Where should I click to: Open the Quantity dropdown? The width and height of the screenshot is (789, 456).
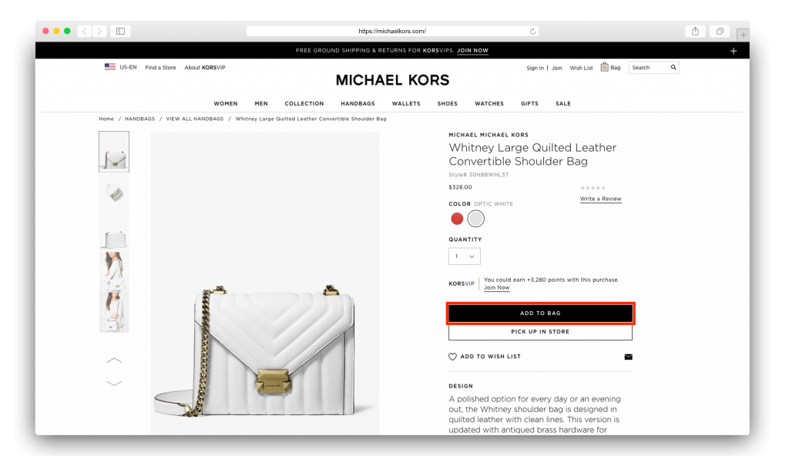click(x=465, y=256)
